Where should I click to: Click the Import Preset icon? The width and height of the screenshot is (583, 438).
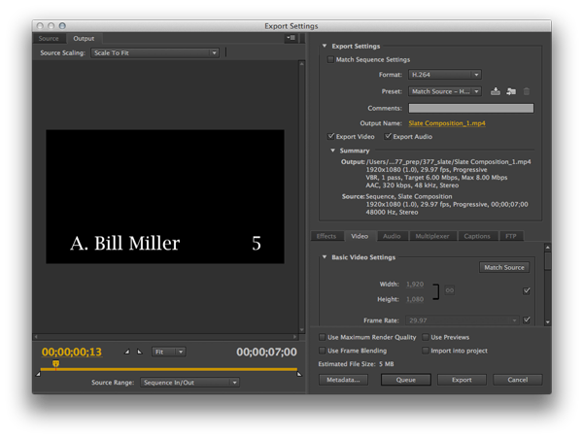tap(511, 91)
